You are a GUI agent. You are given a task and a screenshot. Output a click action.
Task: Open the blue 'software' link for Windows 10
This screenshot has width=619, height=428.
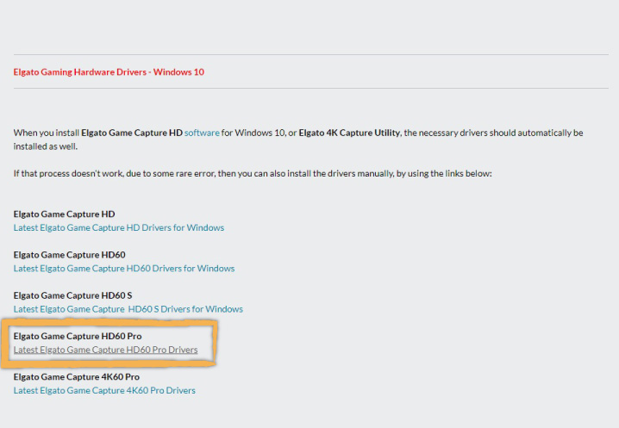[202, 133]
